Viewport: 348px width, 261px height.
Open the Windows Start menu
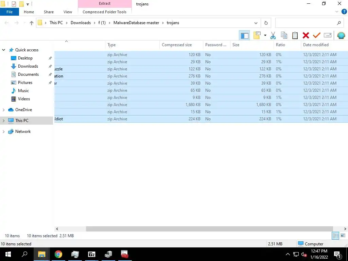point(8,254)
